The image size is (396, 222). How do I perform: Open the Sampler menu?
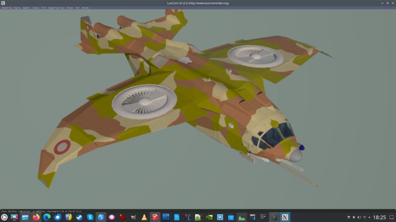[x=27, y=8]
